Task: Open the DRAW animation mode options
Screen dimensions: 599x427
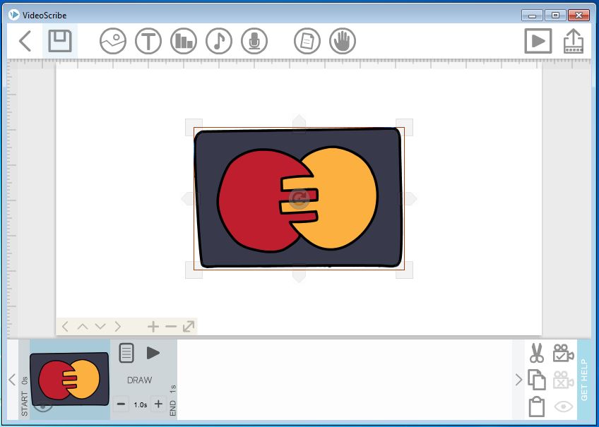Action: tap(126, 353)
